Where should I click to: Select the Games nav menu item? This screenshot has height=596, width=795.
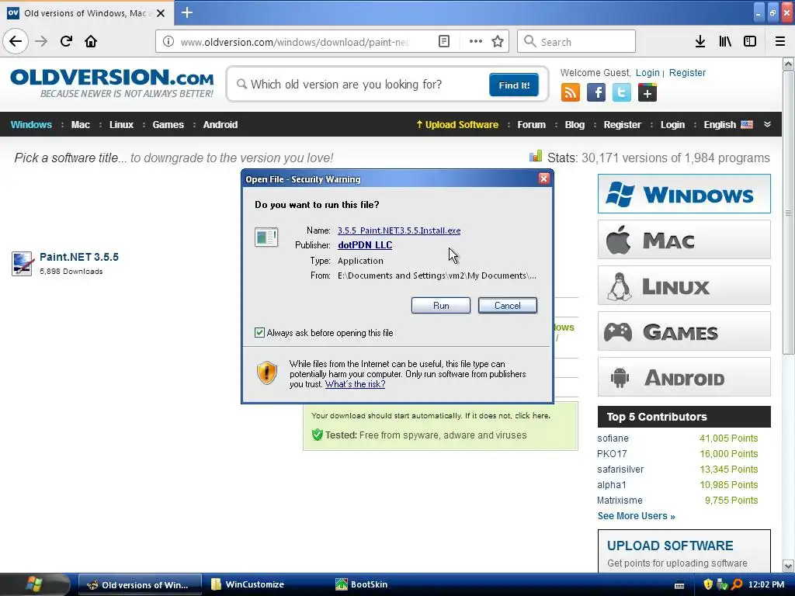168,125
